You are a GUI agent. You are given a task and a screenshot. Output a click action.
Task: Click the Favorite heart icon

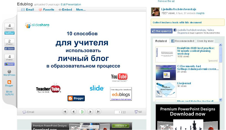pyautogui.click(x=40, y=10)
